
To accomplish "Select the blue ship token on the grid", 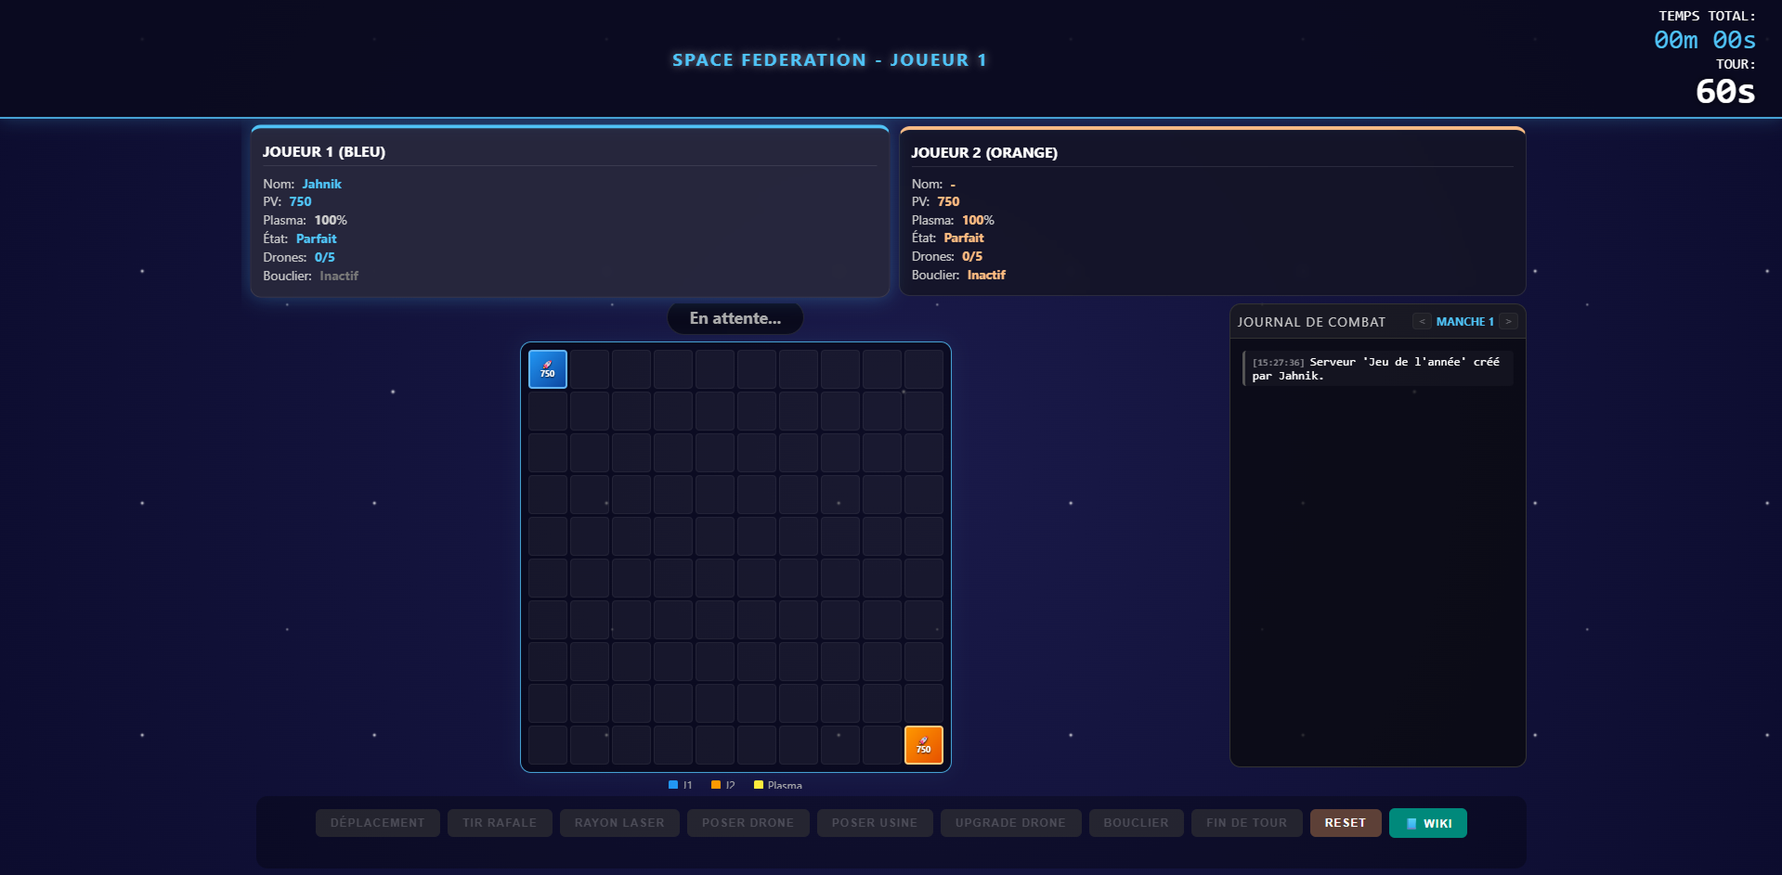I will click(547, 368).
